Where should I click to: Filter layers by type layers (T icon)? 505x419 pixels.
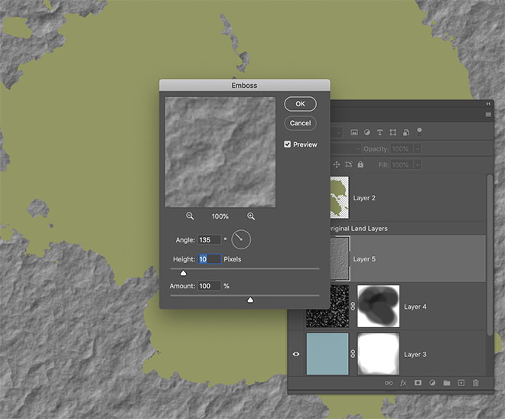click(x=380, y=132)
